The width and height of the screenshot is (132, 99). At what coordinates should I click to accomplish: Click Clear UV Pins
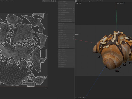66,6
